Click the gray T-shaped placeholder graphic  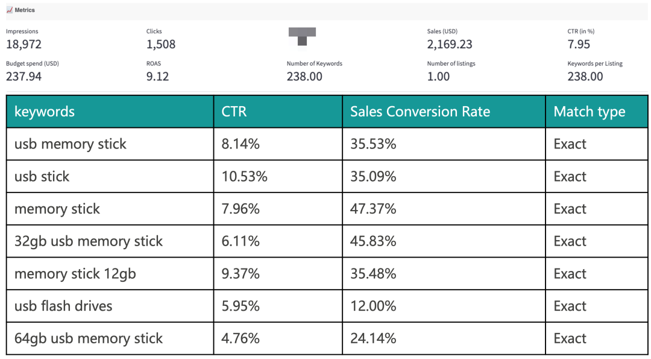point(302,36)
